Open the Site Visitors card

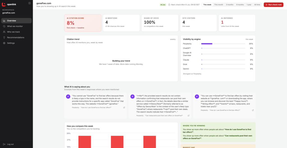coord(198,23)
